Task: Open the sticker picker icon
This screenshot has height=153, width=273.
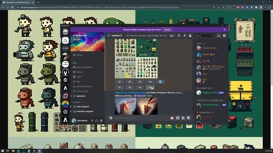Action: [183, 118]
